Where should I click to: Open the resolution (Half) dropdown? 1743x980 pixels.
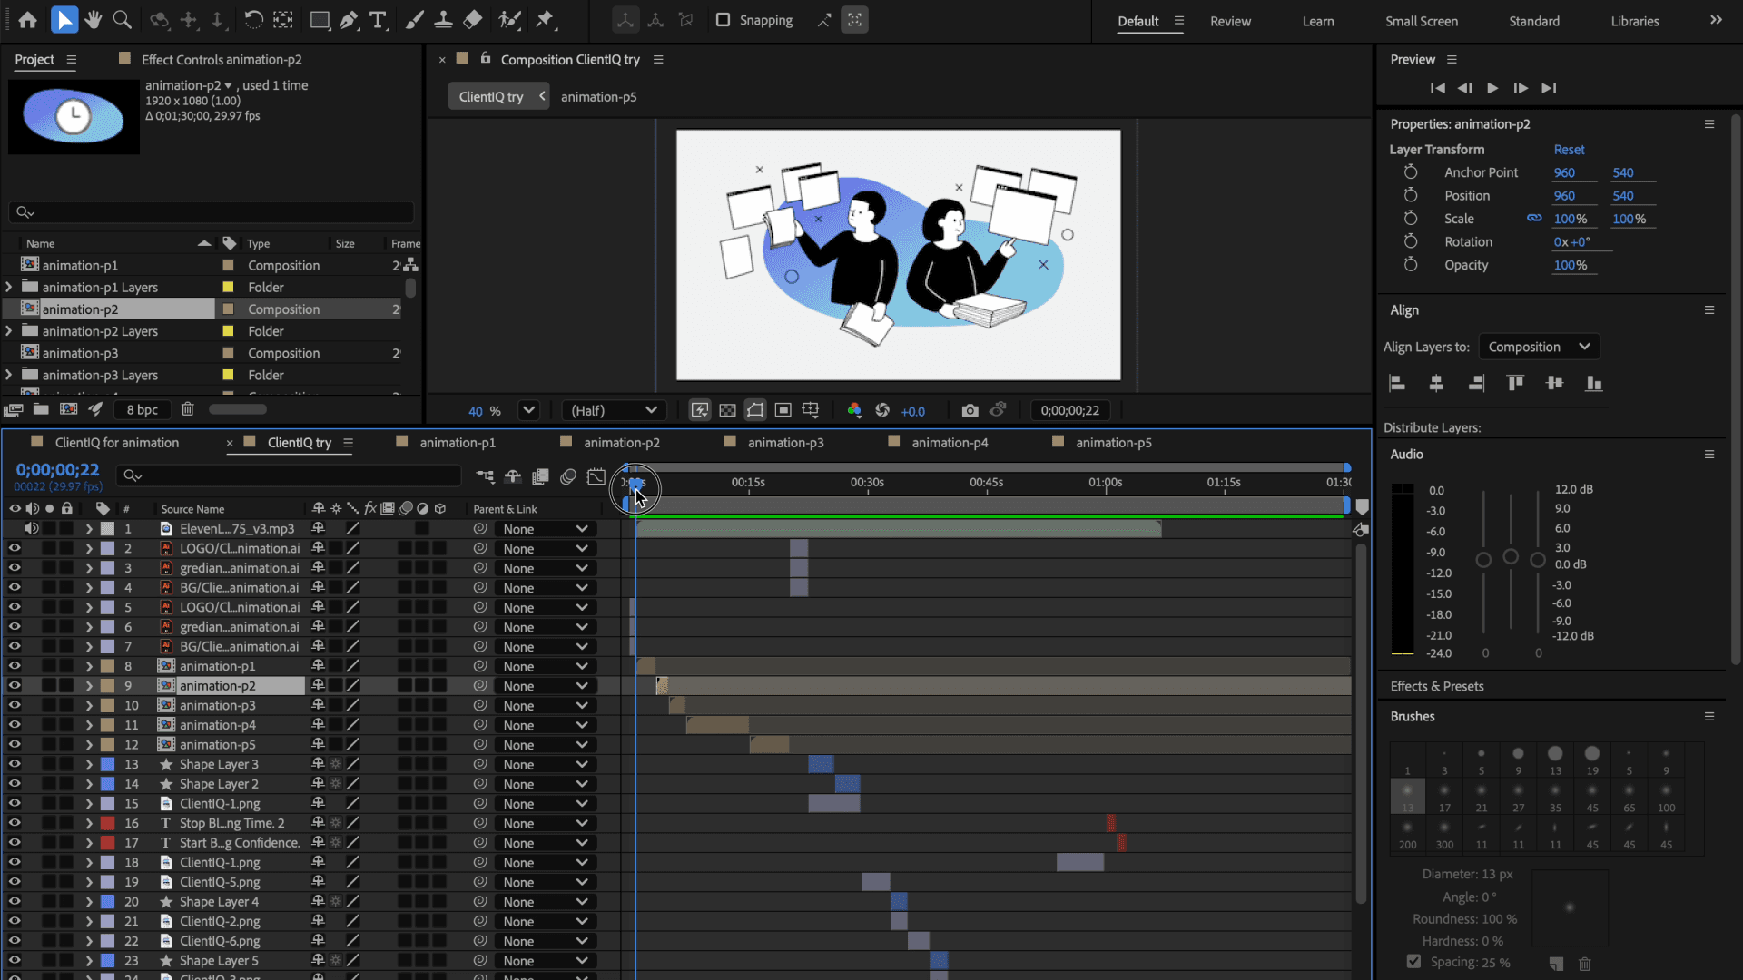[613, 410]
